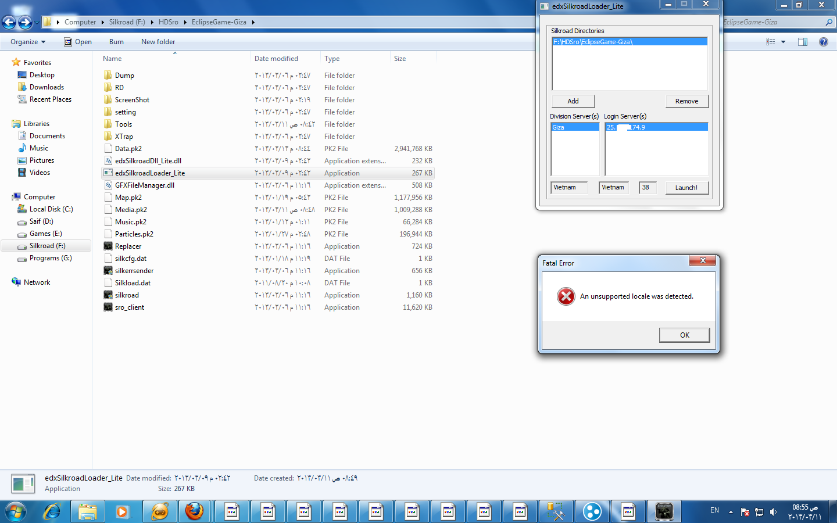Select the silkroad application icon
This screenshot has width=837, height=523.
(x=108, y=295)
